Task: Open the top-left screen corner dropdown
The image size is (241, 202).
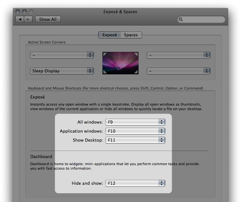Action: (62, 55)
